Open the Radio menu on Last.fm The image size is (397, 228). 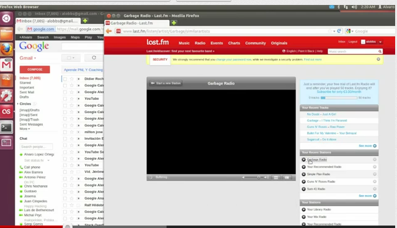(200, 43)
